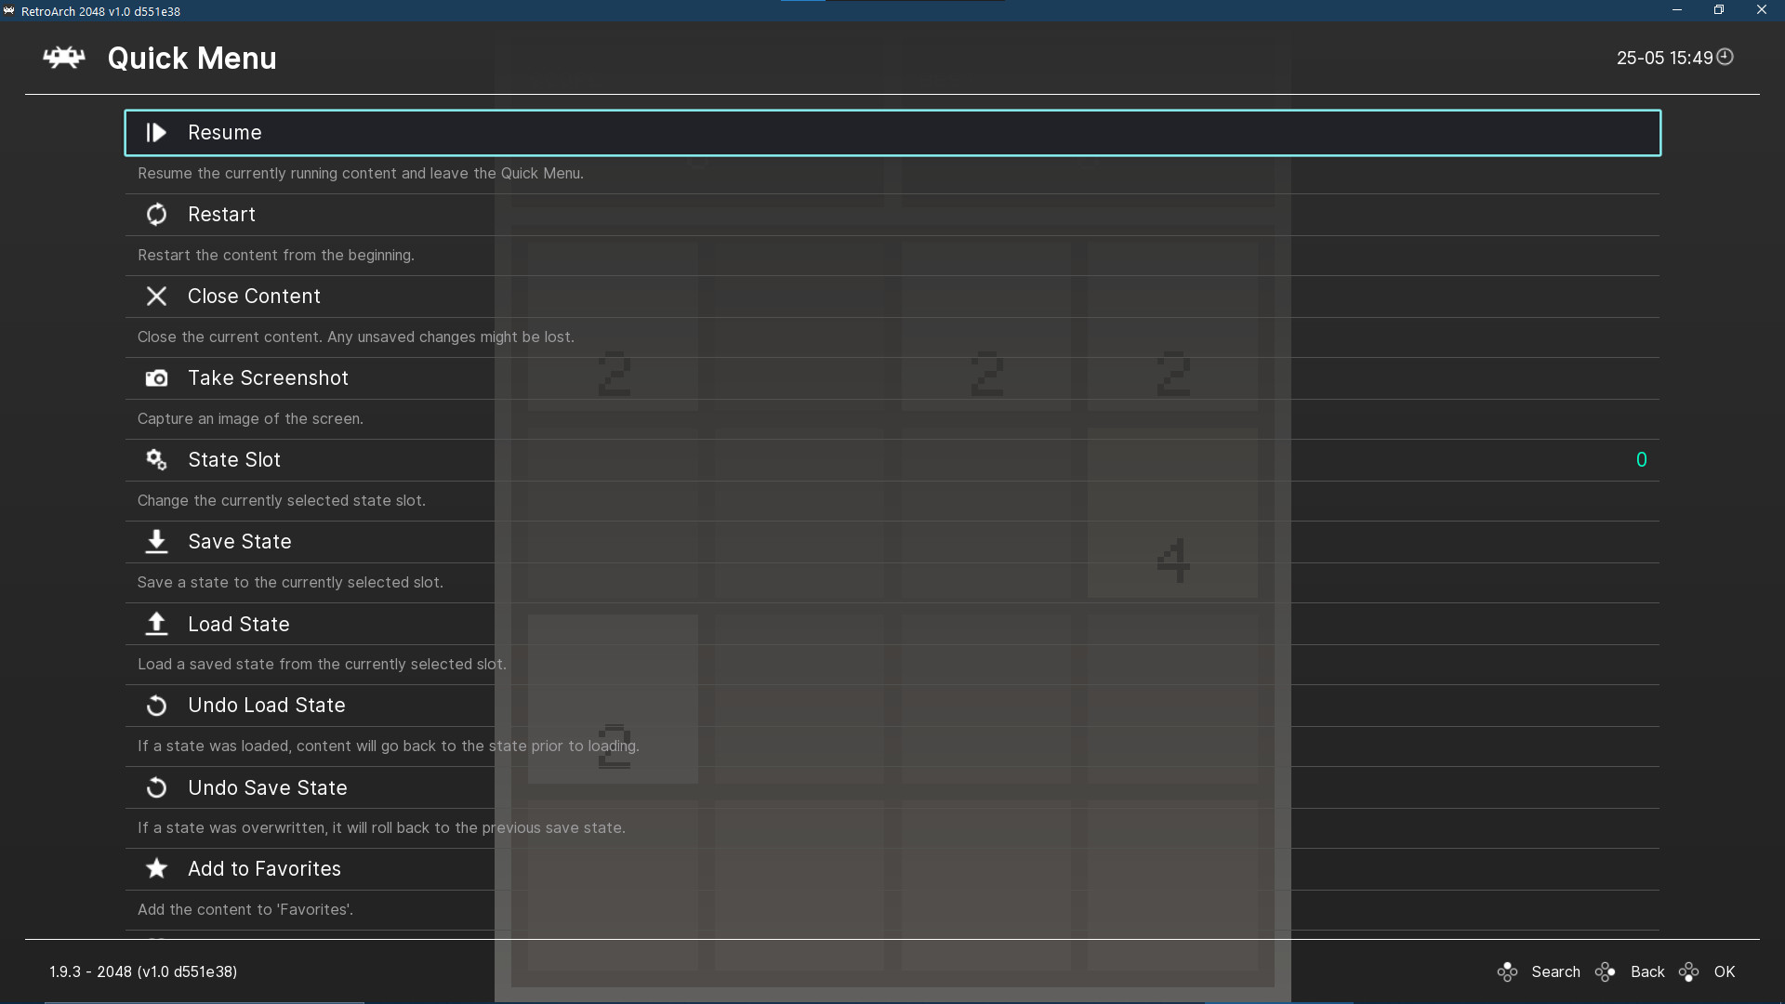Click the version label 1.9.3 - 2048
Viewport: 1785px width, 1004px height.
[x=143, y=971]
